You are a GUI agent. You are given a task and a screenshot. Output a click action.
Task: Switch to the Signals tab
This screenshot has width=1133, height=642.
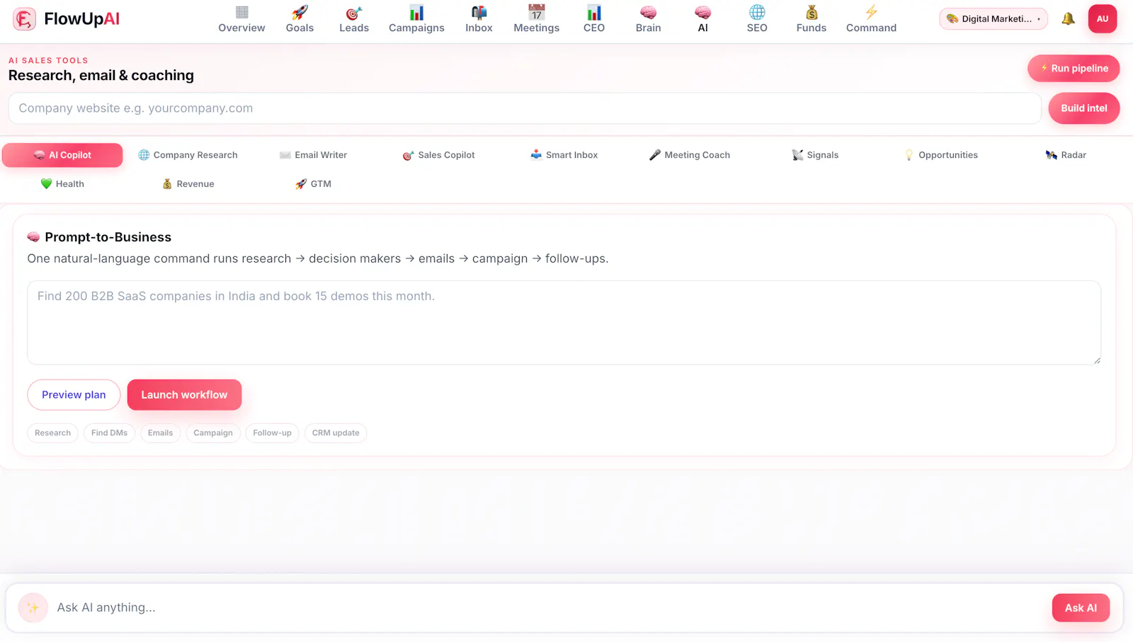pos(814,155)
